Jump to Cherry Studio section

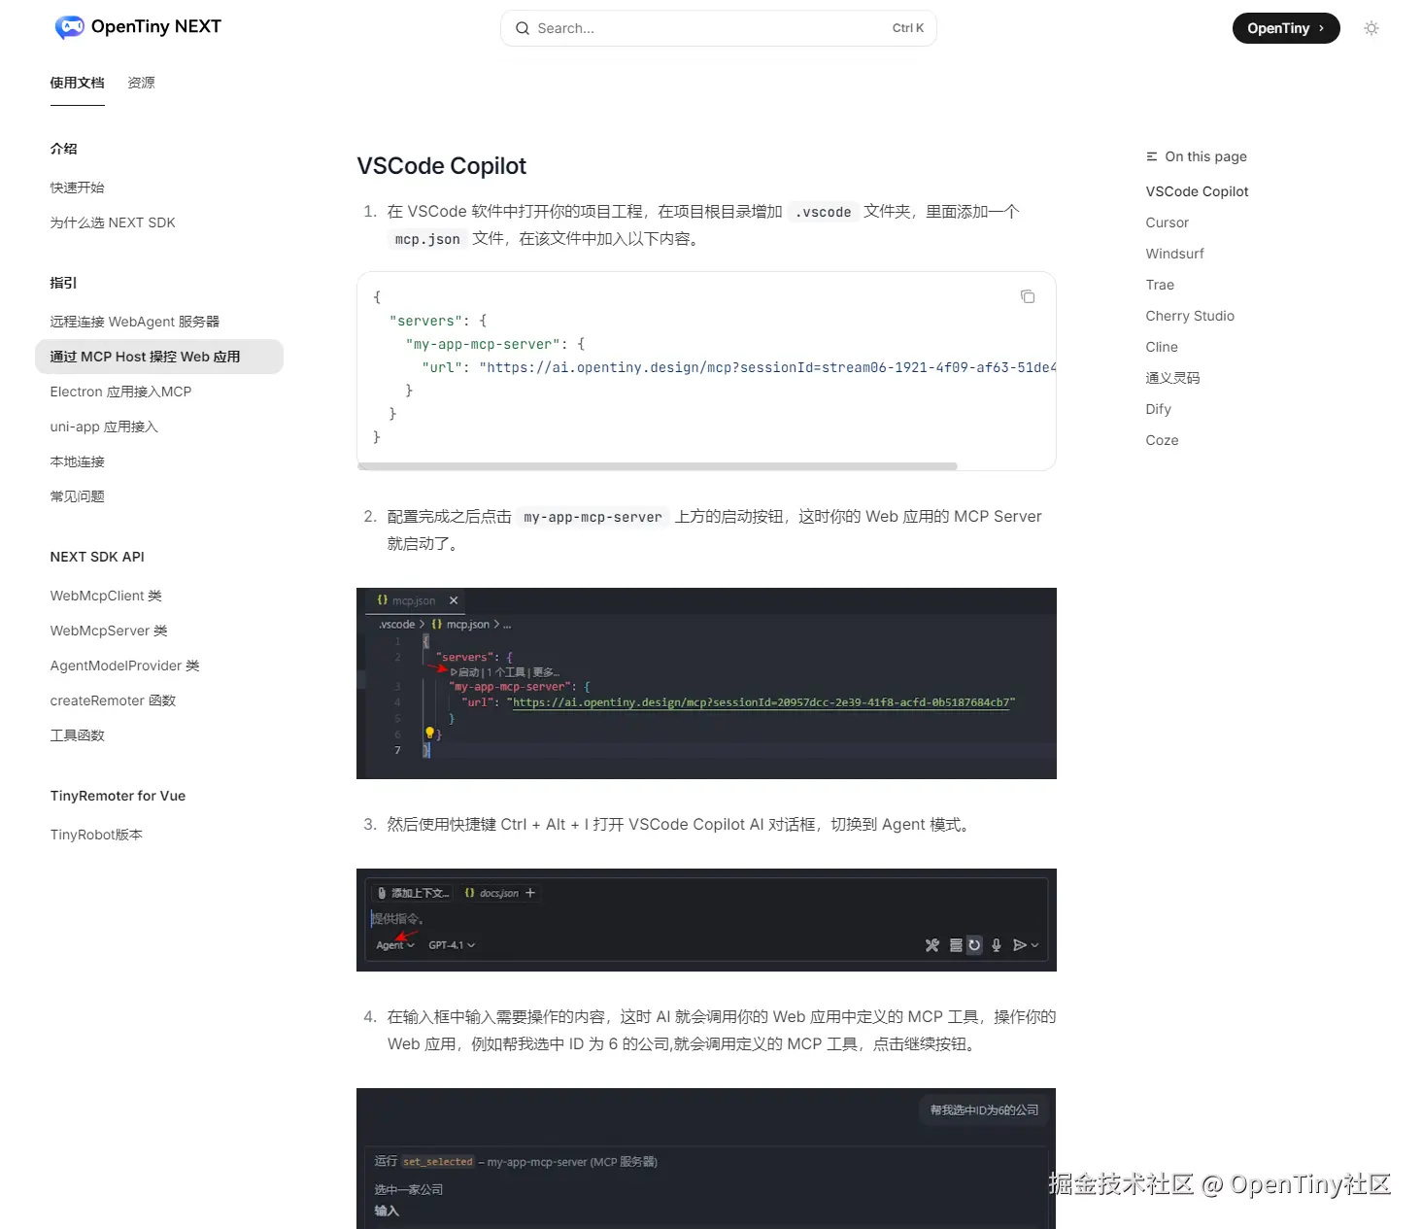coord(1190,316)
